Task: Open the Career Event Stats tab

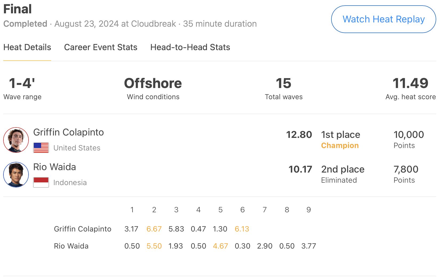Action: (x=101, y=47)
